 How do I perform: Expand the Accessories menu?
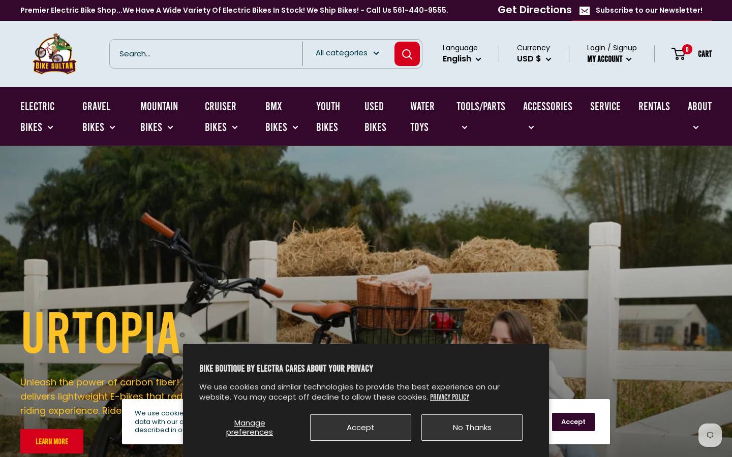point(547,117)
